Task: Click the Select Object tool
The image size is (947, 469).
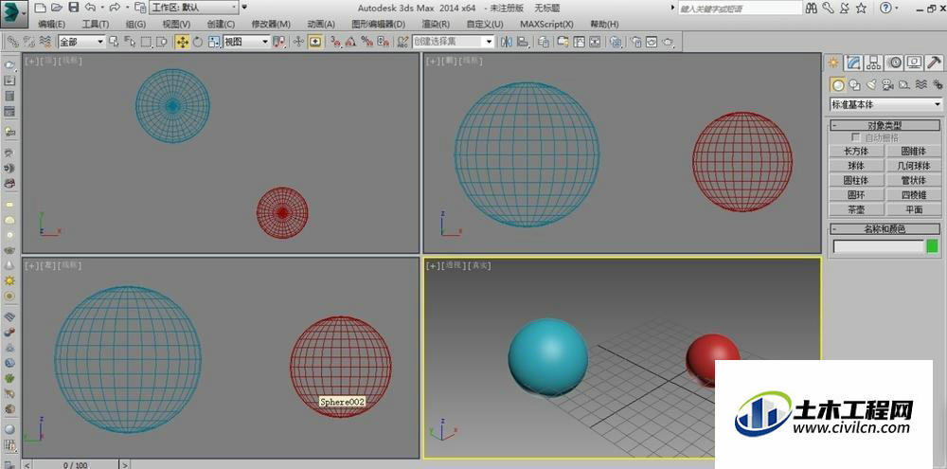Action: pyautogui.click(x=113, y=42)
